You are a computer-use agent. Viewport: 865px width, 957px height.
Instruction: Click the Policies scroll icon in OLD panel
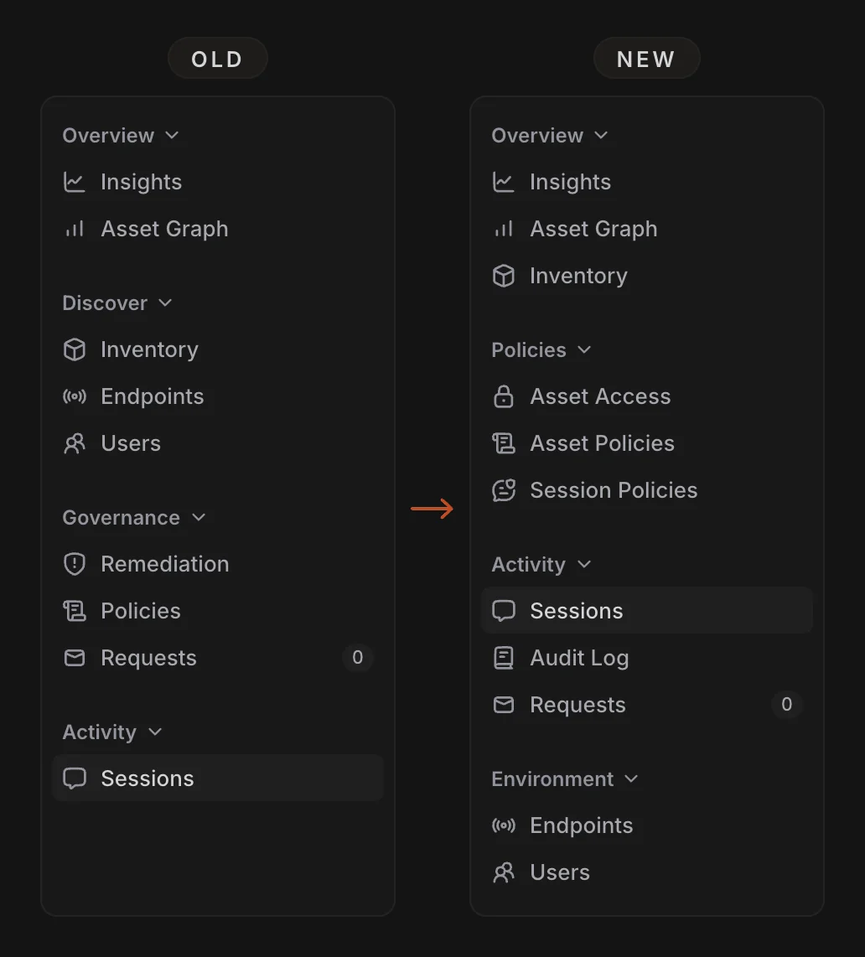coord(75,611)
